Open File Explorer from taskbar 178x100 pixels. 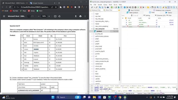point(94,97)
